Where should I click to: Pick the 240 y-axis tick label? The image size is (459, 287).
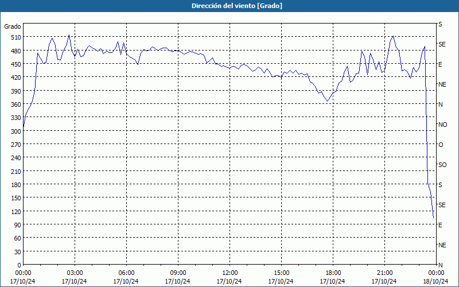tap(16, 158)
